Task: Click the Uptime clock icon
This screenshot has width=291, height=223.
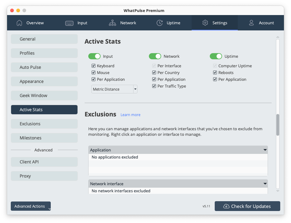Action: [x=159, y=22]
